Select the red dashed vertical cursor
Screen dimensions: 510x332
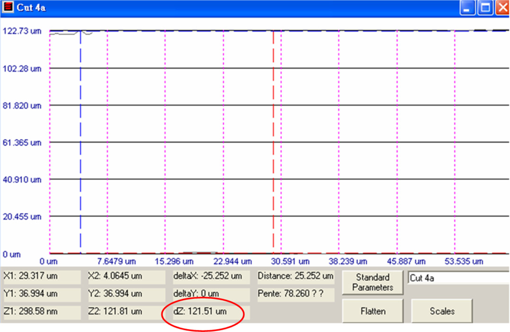[x=273, y=143]
